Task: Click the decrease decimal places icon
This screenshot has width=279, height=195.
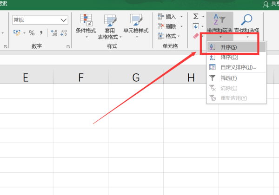Action: coord(64,33)
